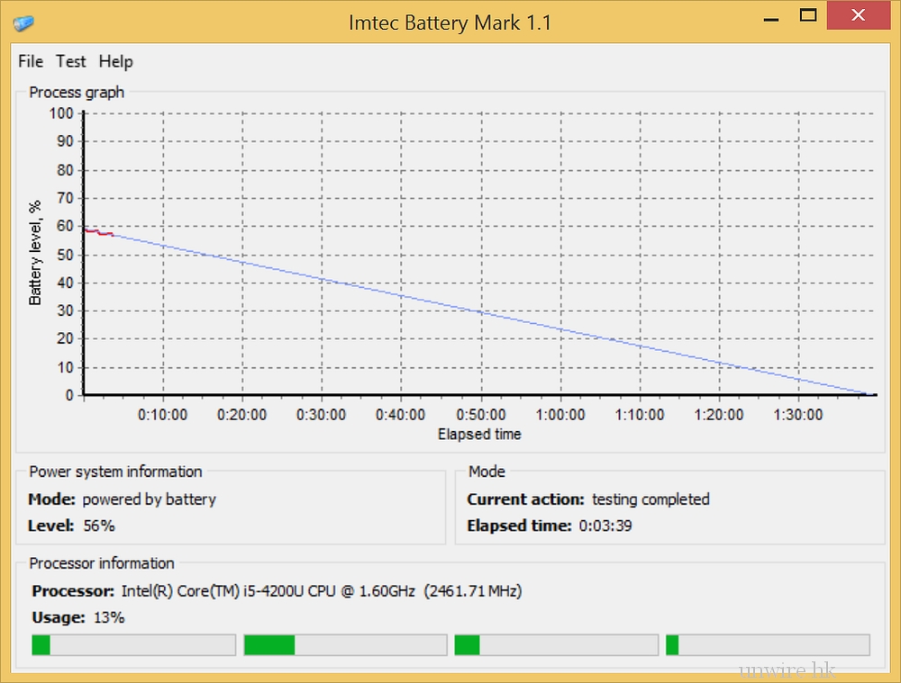Open the Test menu
This screenshot has width=901, height=683.
71,61
